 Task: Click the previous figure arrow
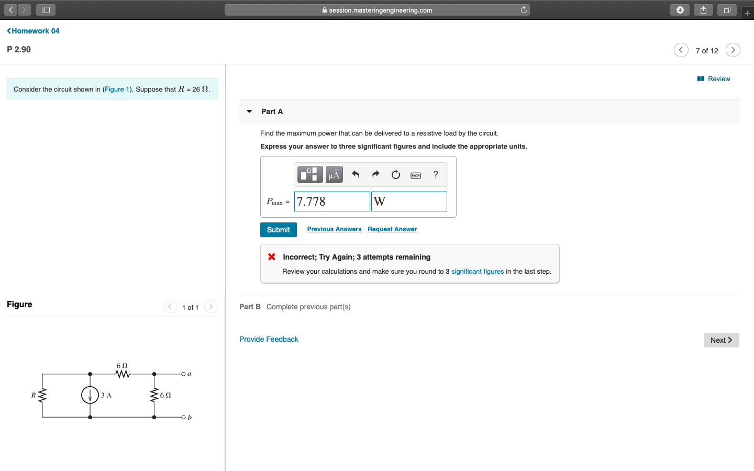click(x=170, y=307)
